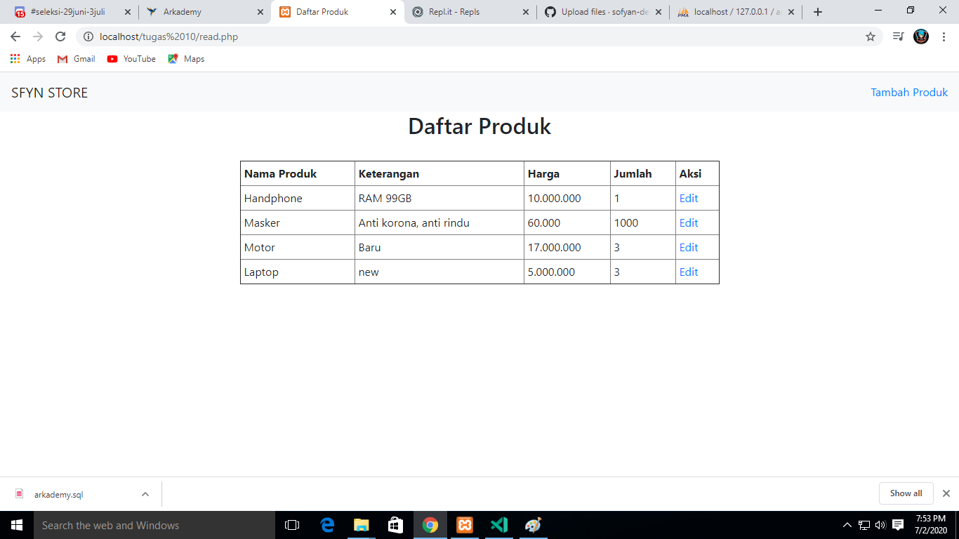The height and width of the screenshot is (539, 959).
Task: Edit the Motor product entry
Action: 688,247
